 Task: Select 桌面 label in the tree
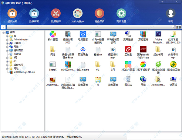(x=12, y=32)
